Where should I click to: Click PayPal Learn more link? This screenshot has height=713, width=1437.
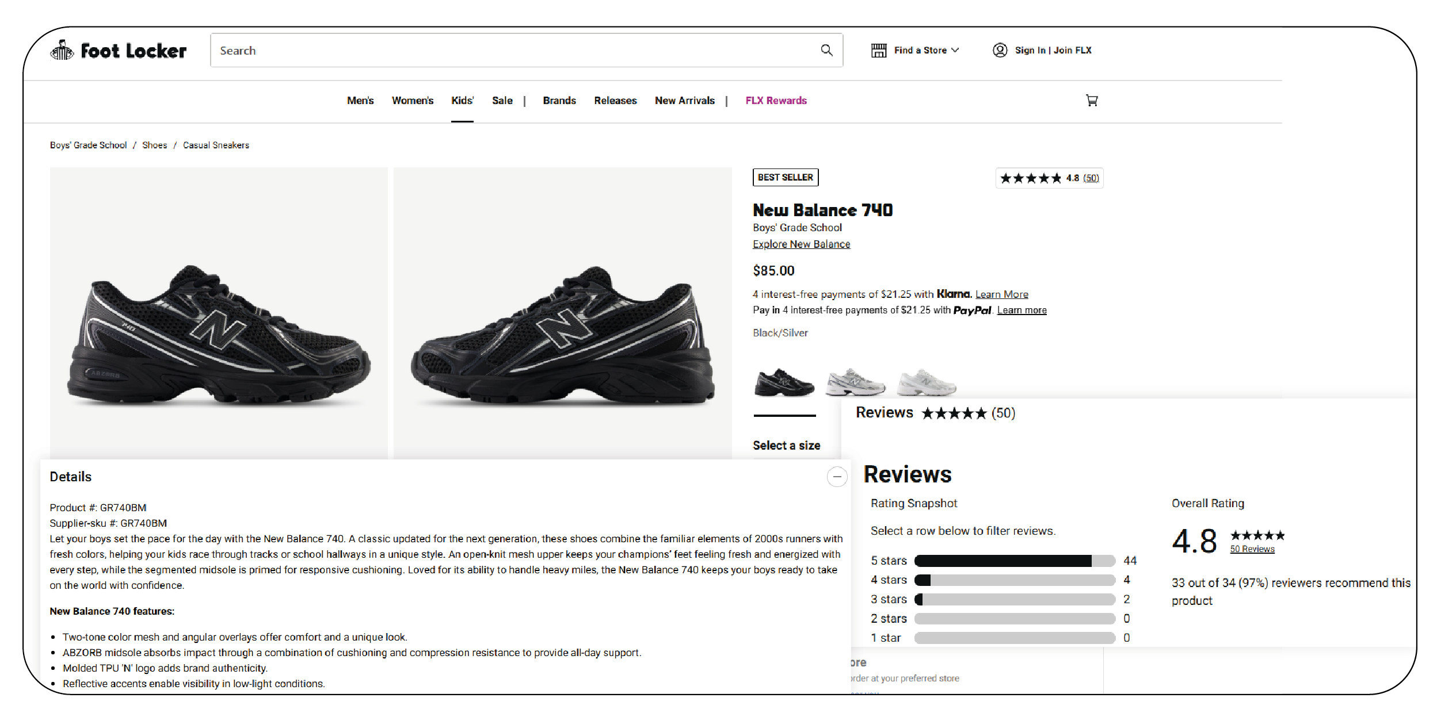tap(1022, 310)
